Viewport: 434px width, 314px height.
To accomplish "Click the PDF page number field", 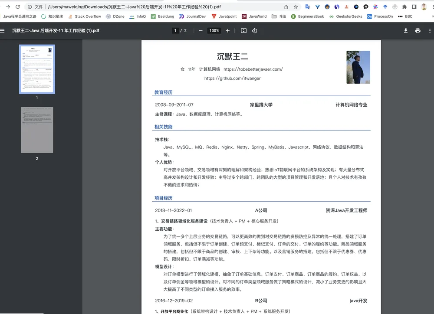I will [x=175, y=31].
